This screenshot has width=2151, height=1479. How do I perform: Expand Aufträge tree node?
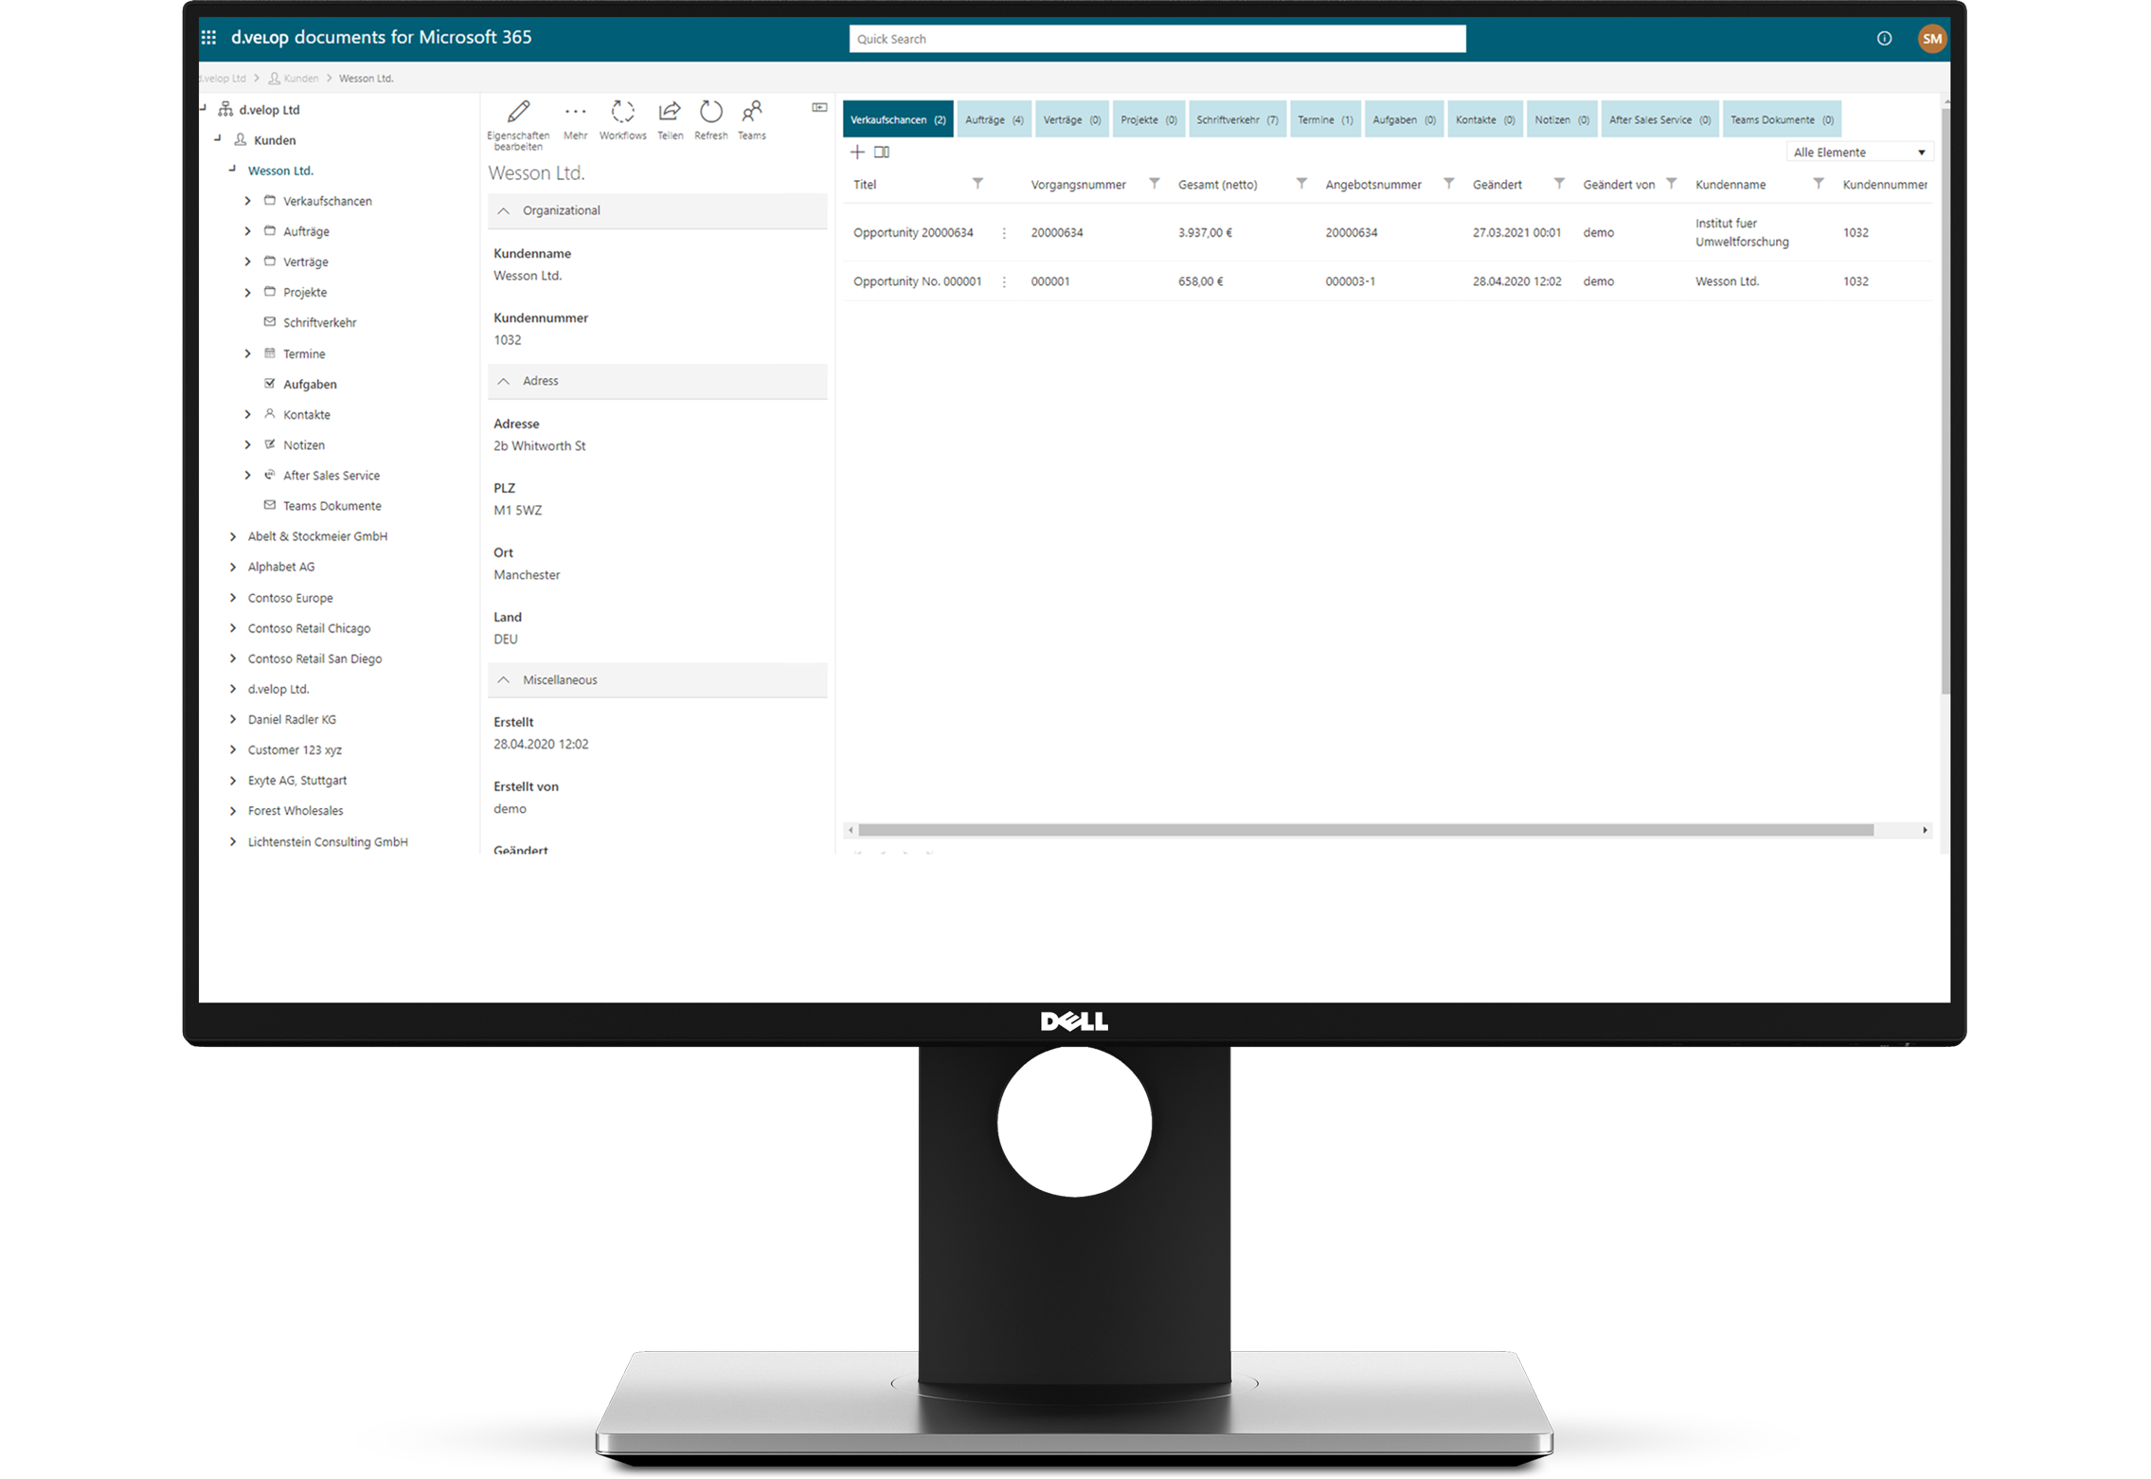247,231
